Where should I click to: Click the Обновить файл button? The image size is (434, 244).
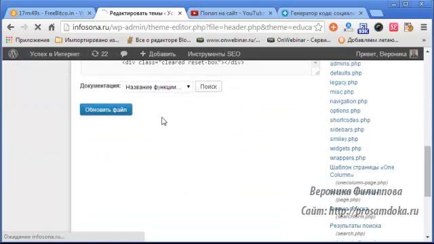[106, 110]
